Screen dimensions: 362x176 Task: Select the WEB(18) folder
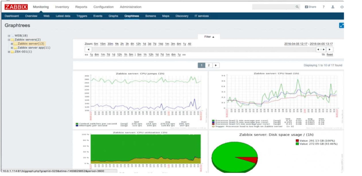pyautogui.click(x=21, y=36)
